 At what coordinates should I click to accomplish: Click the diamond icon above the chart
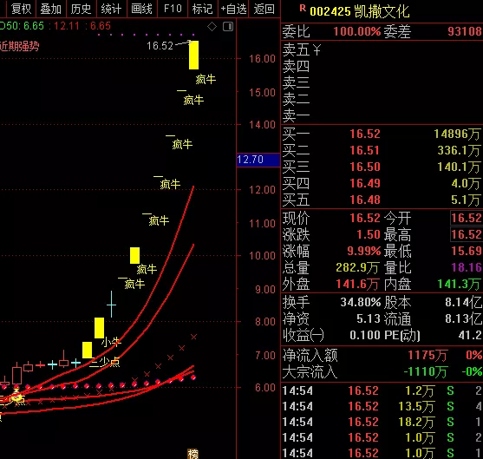(212, 27)
